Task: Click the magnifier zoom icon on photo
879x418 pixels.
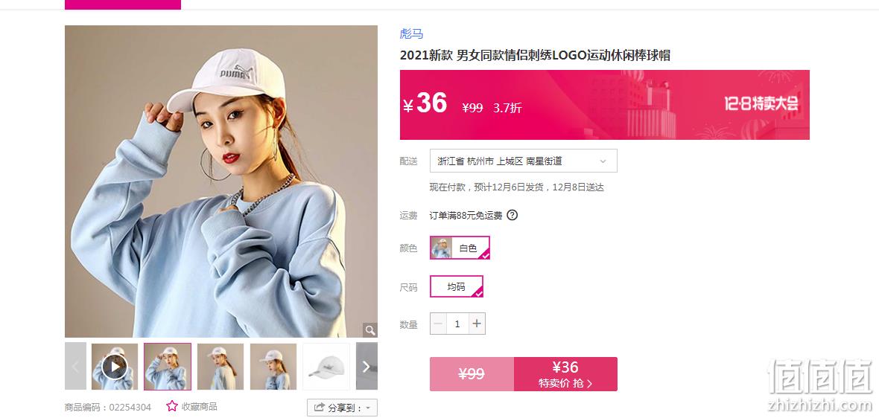Action: point(370,330)
